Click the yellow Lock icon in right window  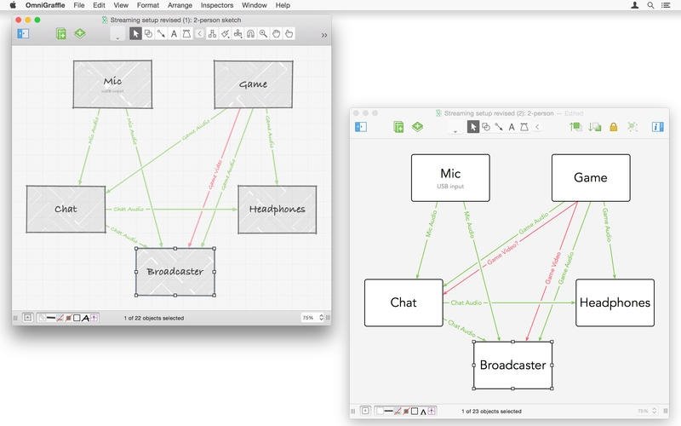coord(614,127)
